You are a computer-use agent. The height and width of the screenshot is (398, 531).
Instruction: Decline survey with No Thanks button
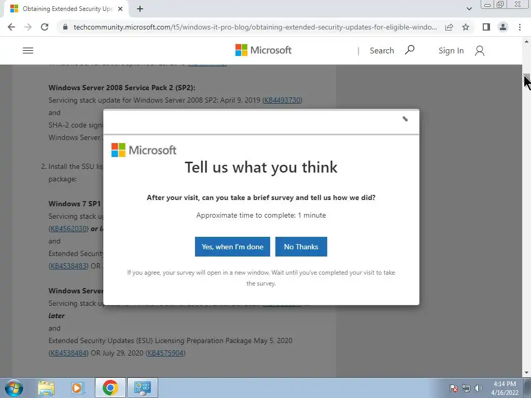pyautogui.click(x=301, y=247)
